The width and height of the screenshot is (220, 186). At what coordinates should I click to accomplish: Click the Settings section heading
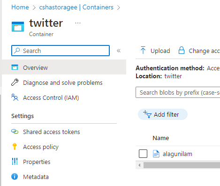[x=23, y=116]
